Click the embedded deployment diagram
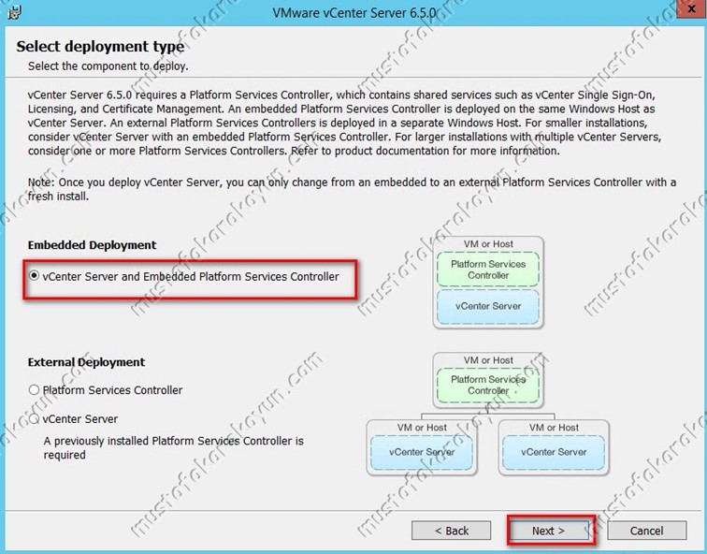The image size is (707, 554). pyautogui.click(x=488, y=283)
